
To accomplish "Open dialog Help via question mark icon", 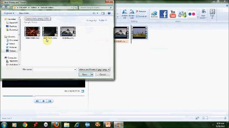I will [109, 13].
